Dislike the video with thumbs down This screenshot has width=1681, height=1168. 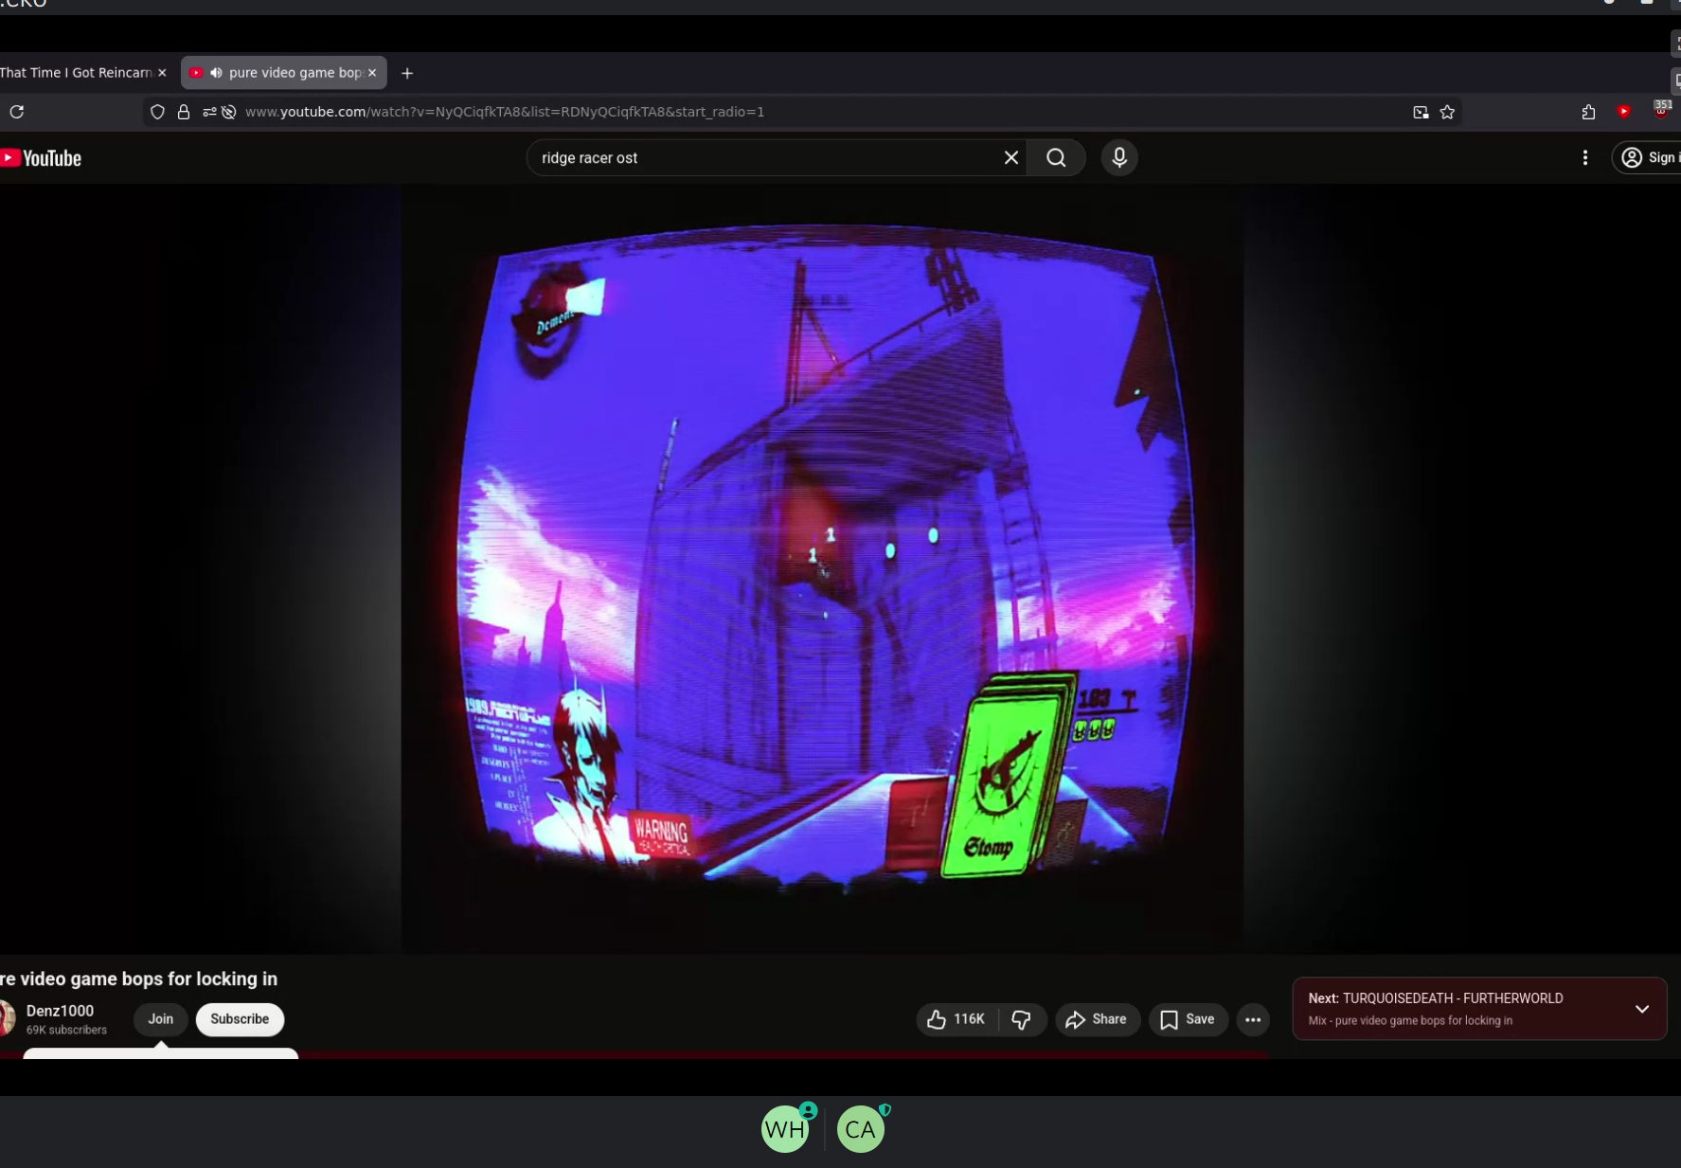pos(1021,1019)
